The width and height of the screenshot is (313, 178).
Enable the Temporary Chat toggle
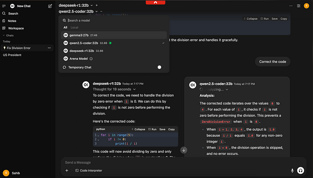(x=161, y=67)
